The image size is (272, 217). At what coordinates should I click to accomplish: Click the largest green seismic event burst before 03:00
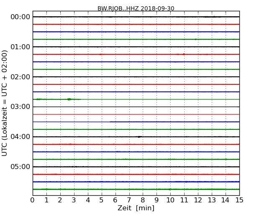pos(69,99)
